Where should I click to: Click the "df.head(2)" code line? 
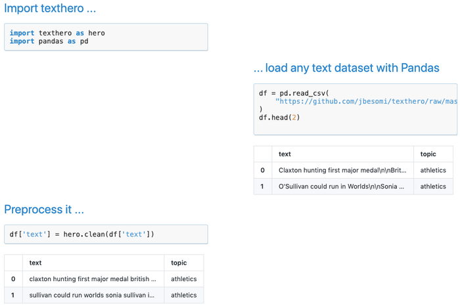pyautogui.click(x=279, y=118)
